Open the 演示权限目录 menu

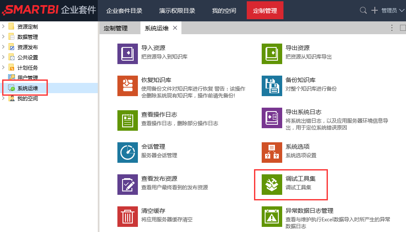pos(177,11)
